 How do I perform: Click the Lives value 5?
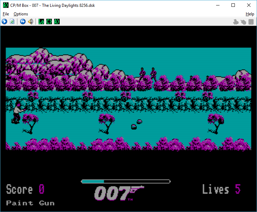coord(238,189)
